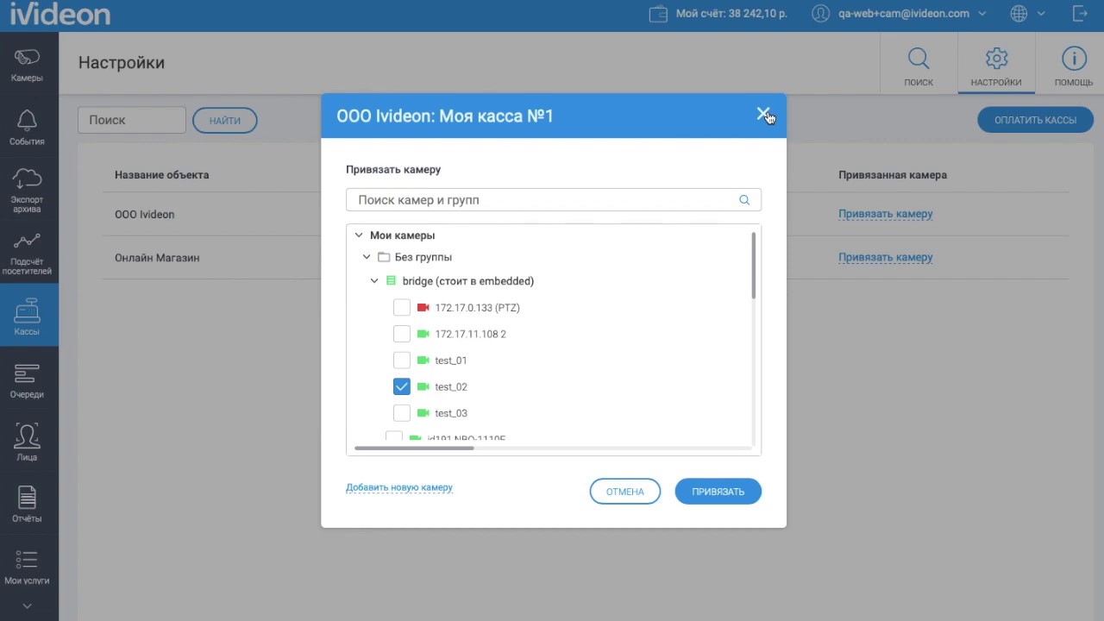Click the globe language icon
The width and height of the screenshot is (1104, 621).
pyautogui.click(x=1019, y=14)
